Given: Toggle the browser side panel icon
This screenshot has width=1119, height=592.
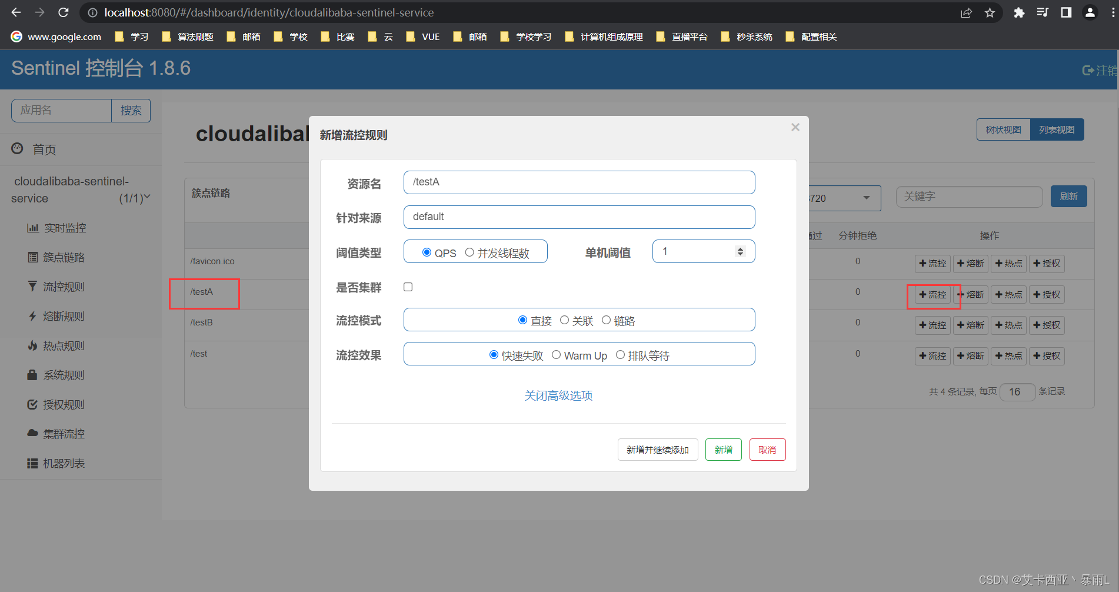Looking at the screenshot, I should click(x=1066, y=13).
